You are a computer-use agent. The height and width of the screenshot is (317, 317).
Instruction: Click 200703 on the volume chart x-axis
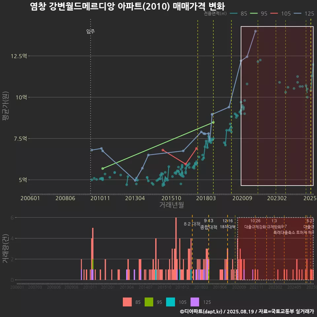coord(35,287)
